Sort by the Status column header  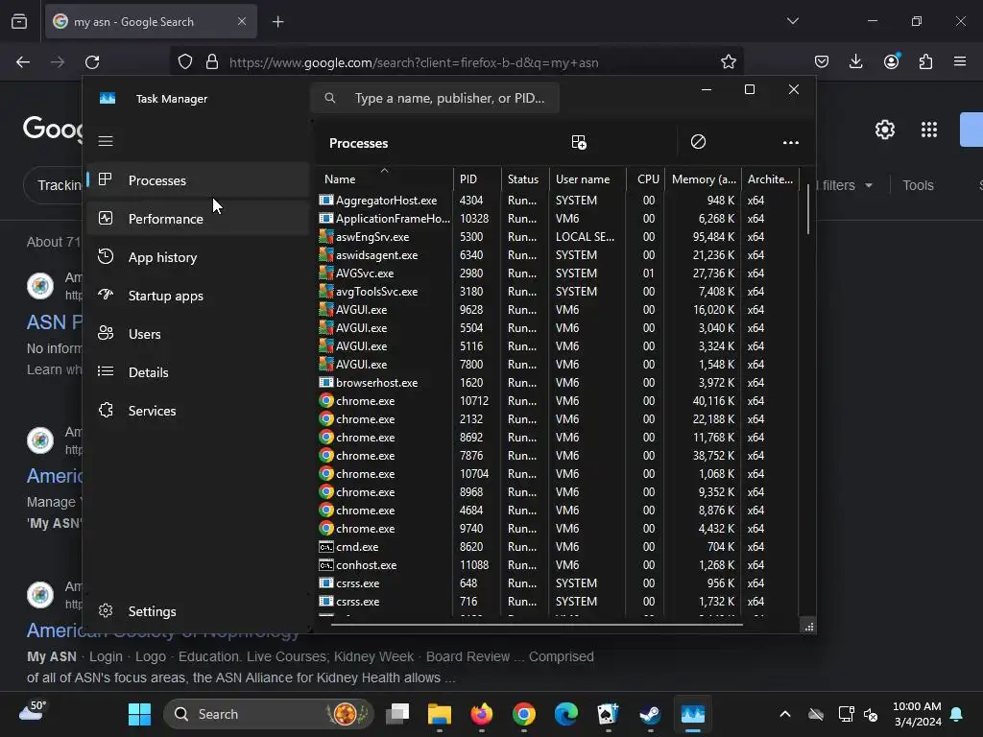point(525,178)
